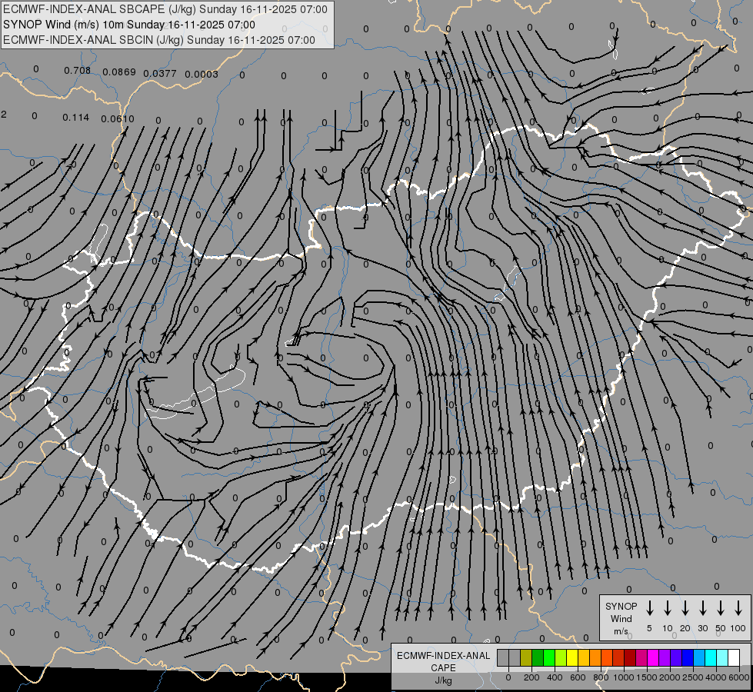Image resolution: width=753 pixels, height=692 pixels.
Task: Pick the bright green CAPE legend swatch
Action: [x=549, y=657]
